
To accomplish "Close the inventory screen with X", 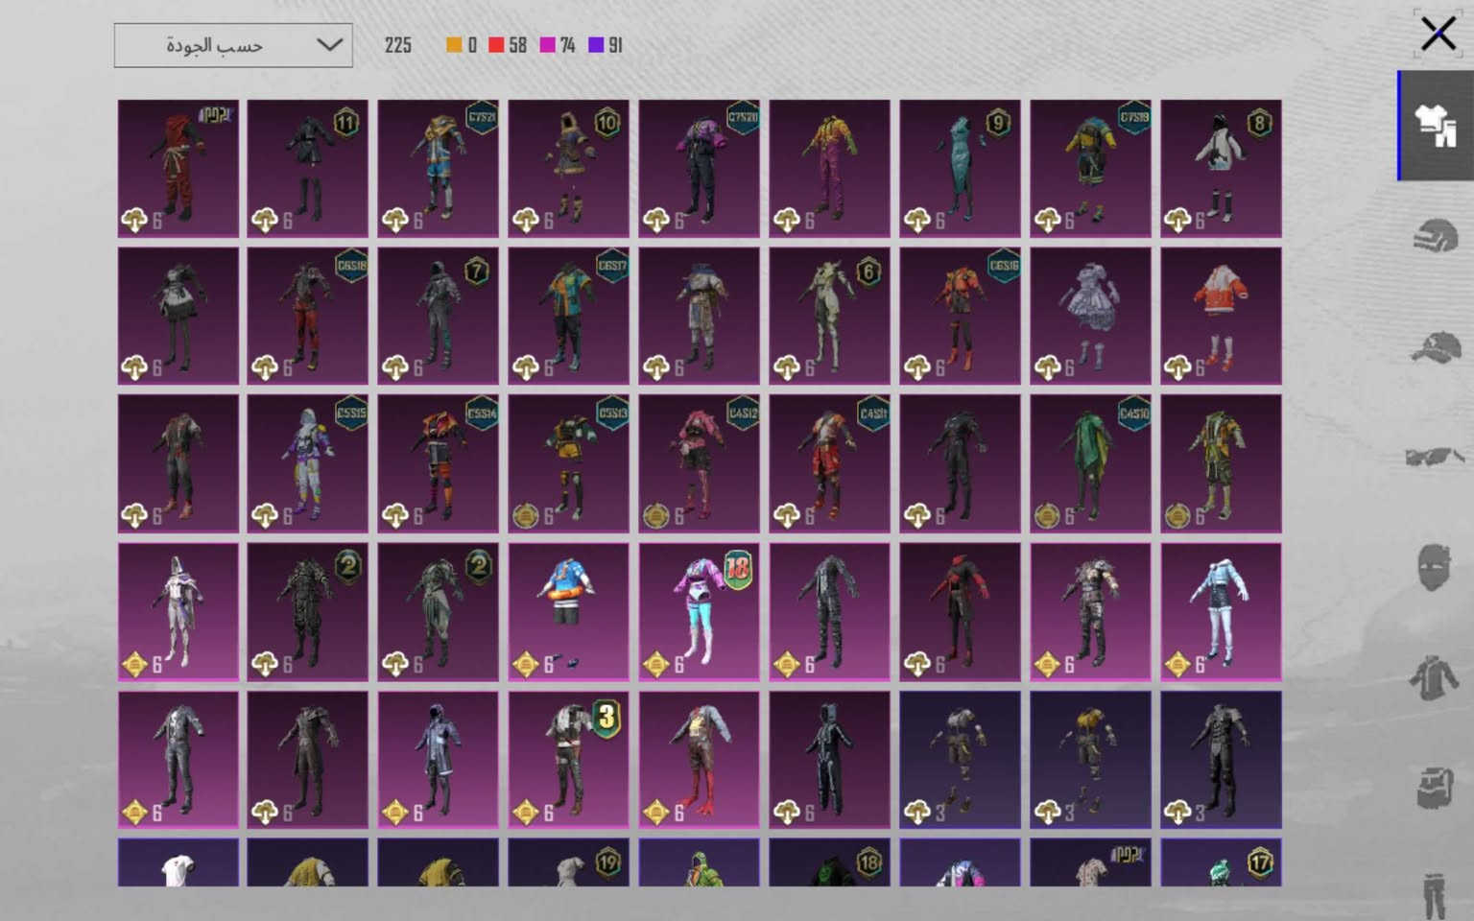I will coord(1438,34).
